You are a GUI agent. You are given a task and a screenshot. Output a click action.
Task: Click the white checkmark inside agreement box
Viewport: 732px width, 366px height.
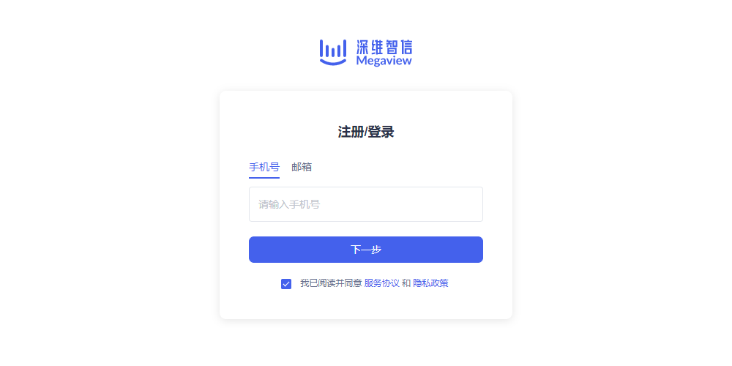click(286, 284)
